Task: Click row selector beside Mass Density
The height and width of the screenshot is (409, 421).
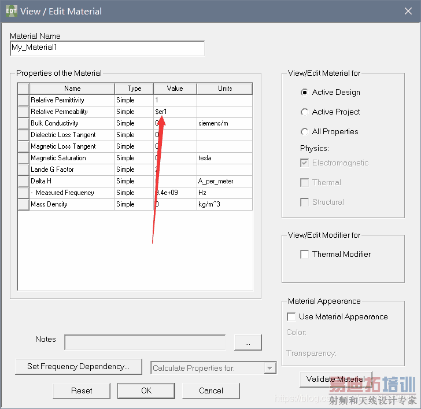Action: pos(24,204)
